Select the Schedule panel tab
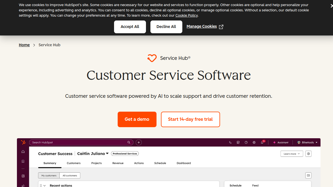The width and height of the screenshot is (333, 187). point(236,185)
